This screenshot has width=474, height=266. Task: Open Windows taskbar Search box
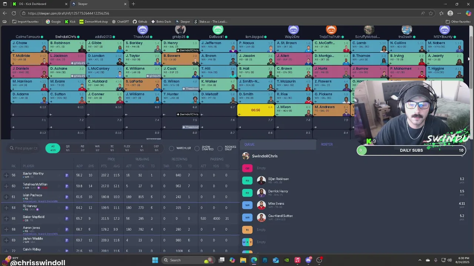pos(188,260)
